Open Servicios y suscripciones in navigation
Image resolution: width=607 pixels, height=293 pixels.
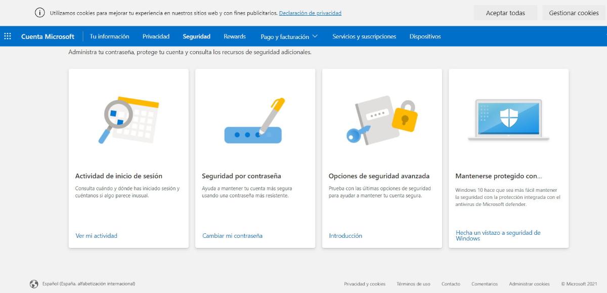[x=364, y=36]
